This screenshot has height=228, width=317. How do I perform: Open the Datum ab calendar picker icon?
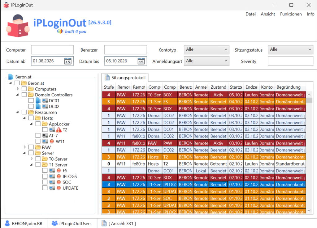point(68,61)
